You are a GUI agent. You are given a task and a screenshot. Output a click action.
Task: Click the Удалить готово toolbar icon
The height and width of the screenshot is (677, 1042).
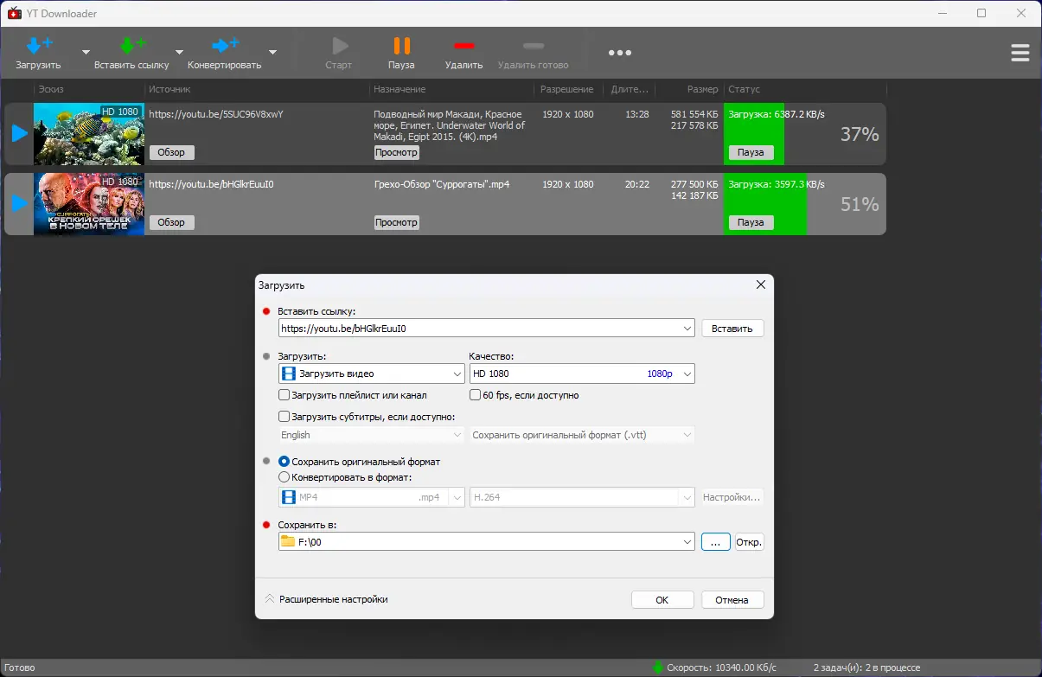click(x=534, y=46)
